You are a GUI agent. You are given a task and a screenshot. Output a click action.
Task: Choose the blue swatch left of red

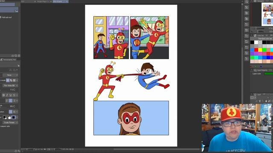pos(252,50)
